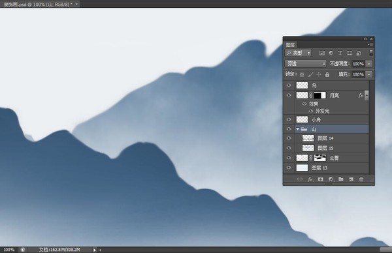Screen dimensions: 392x253
Task: Open status bar info menu arrow
Action: click(95, 250)
